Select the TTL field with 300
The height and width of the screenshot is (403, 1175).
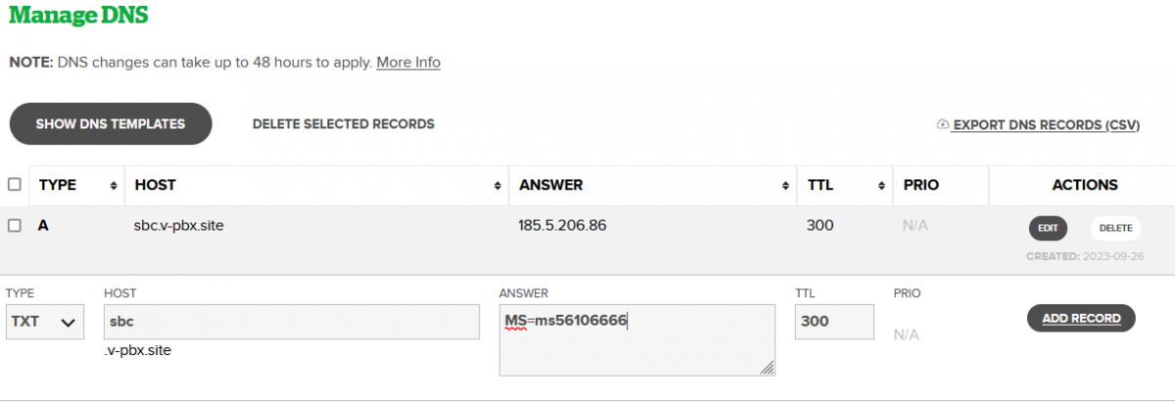coord(834,322)
